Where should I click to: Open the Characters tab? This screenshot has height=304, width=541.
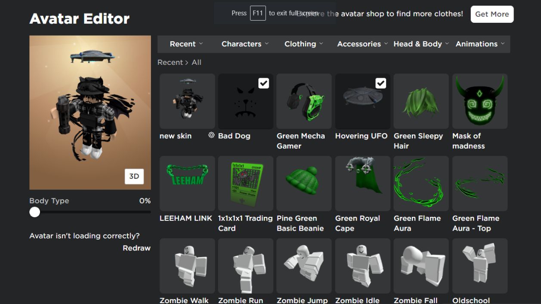point(245,44)
